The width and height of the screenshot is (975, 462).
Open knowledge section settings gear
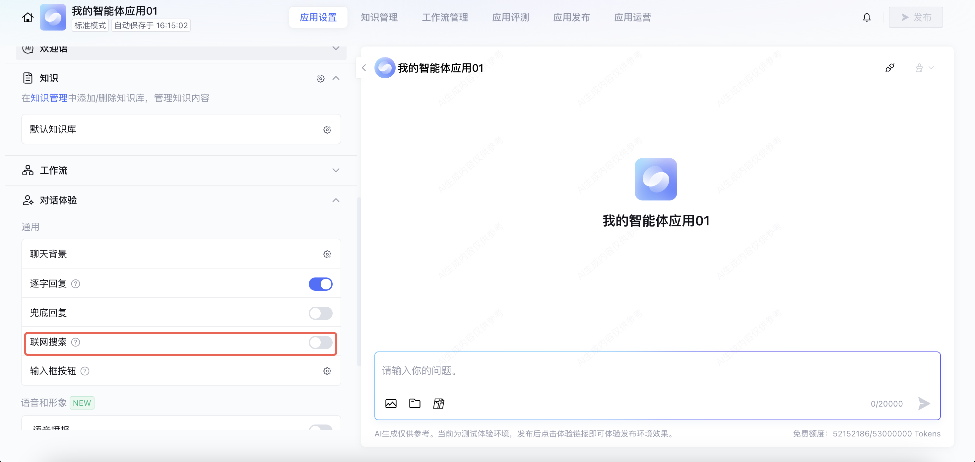(x=320, y=78)
